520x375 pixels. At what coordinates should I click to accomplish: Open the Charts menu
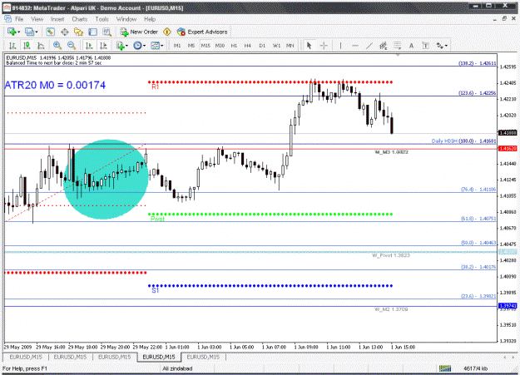point(80,19)
